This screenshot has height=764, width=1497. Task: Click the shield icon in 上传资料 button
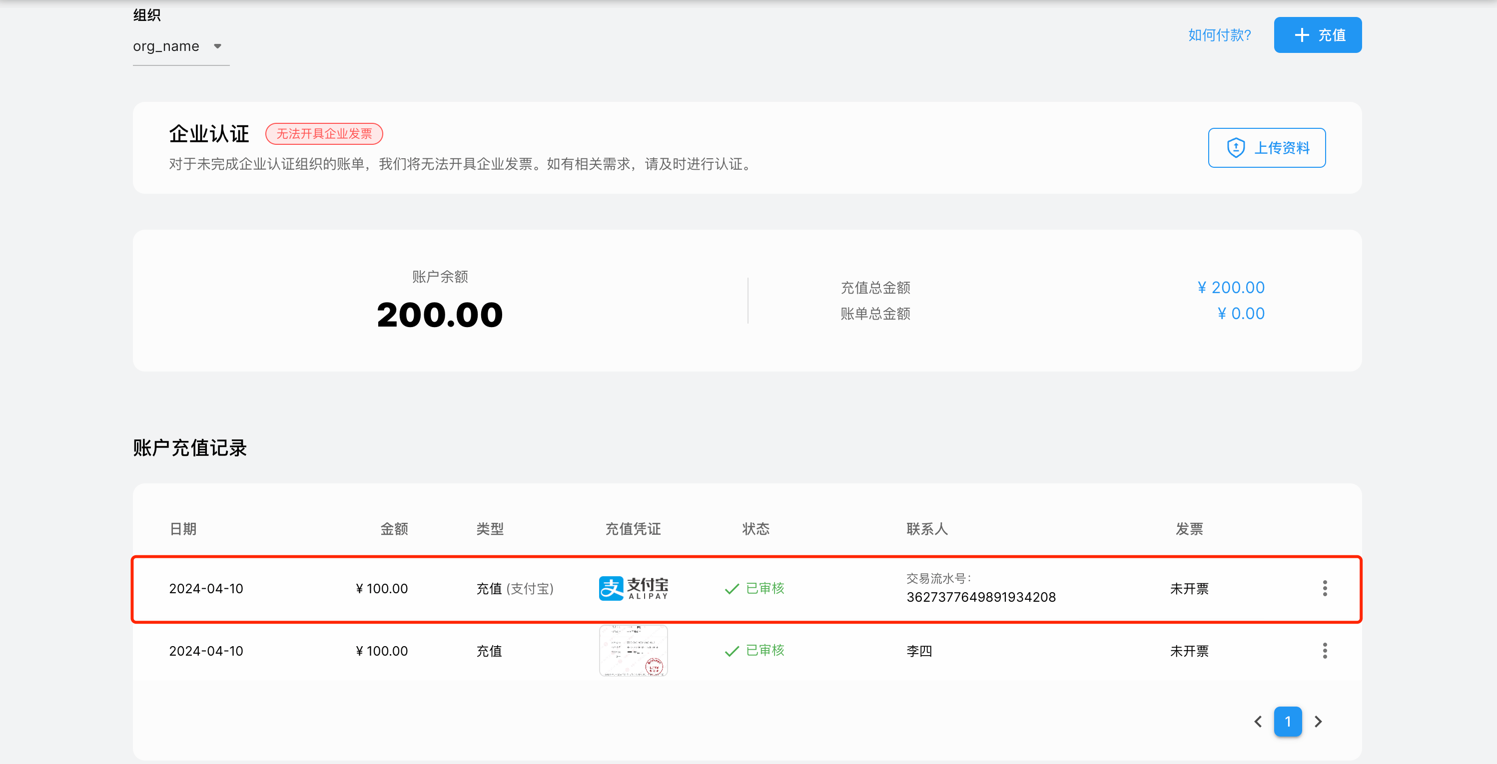[x=1236, y=147]
